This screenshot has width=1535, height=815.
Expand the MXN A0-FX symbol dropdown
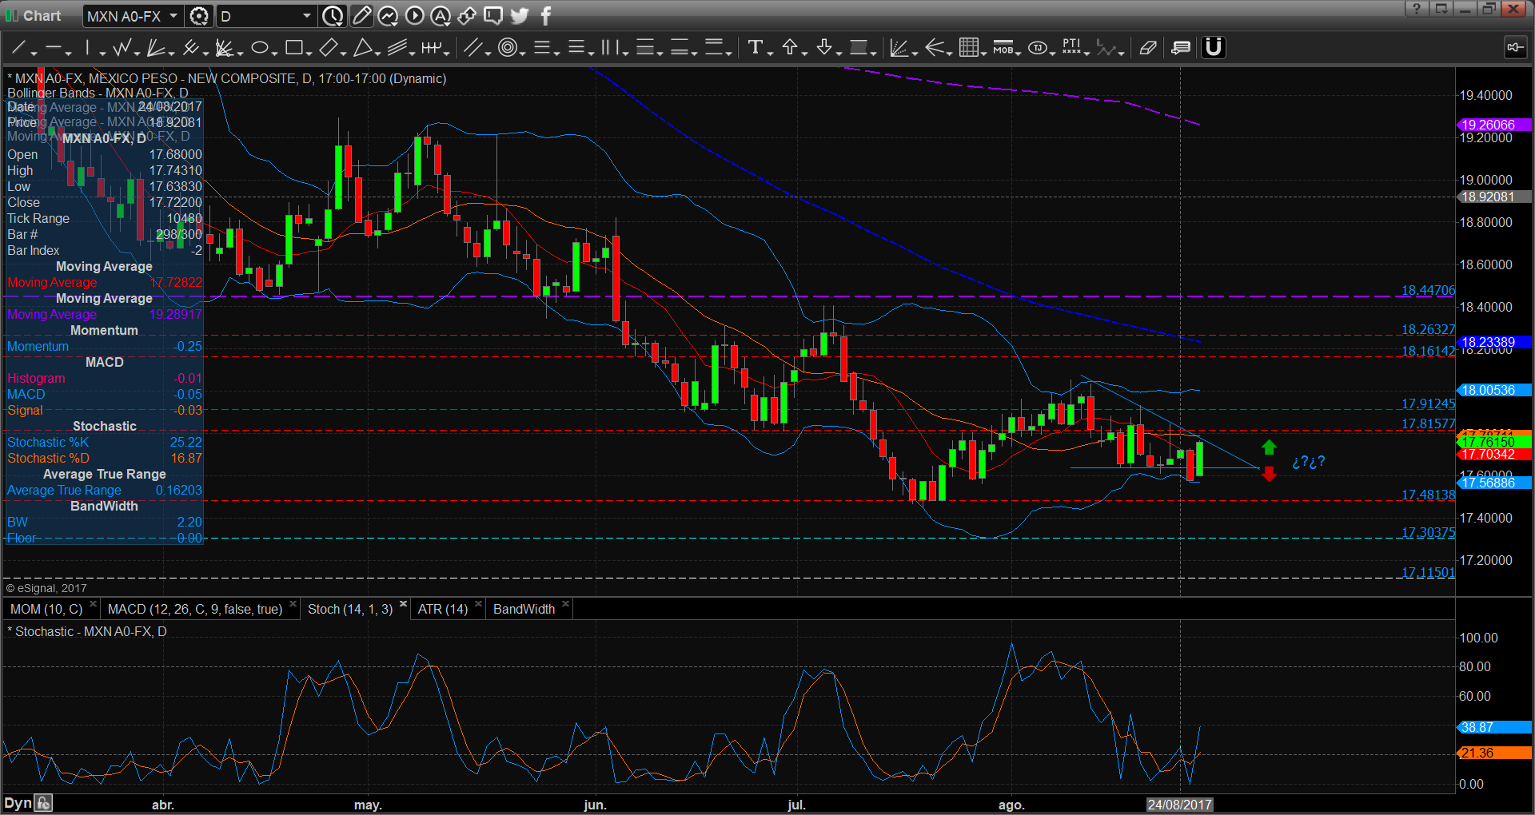coord(173,16)
